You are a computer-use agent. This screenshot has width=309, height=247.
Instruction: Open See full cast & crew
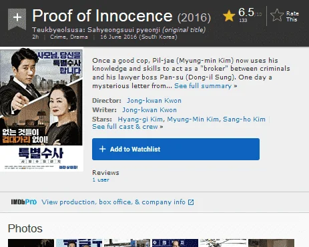[127, 127]
